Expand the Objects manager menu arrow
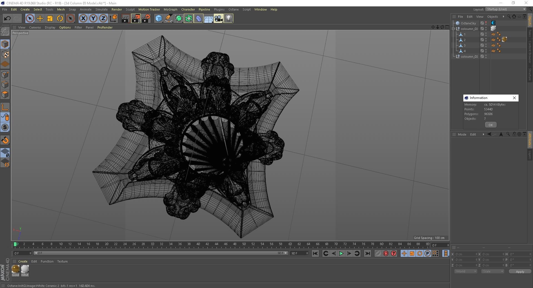The height and width of the screenshot is (288, 533). coord(503,17)
